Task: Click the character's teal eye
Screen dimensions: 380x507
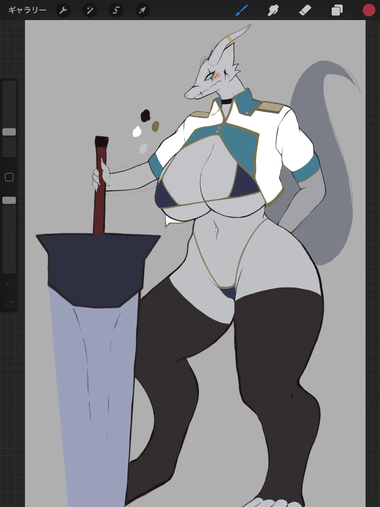Action: point(210,76)
